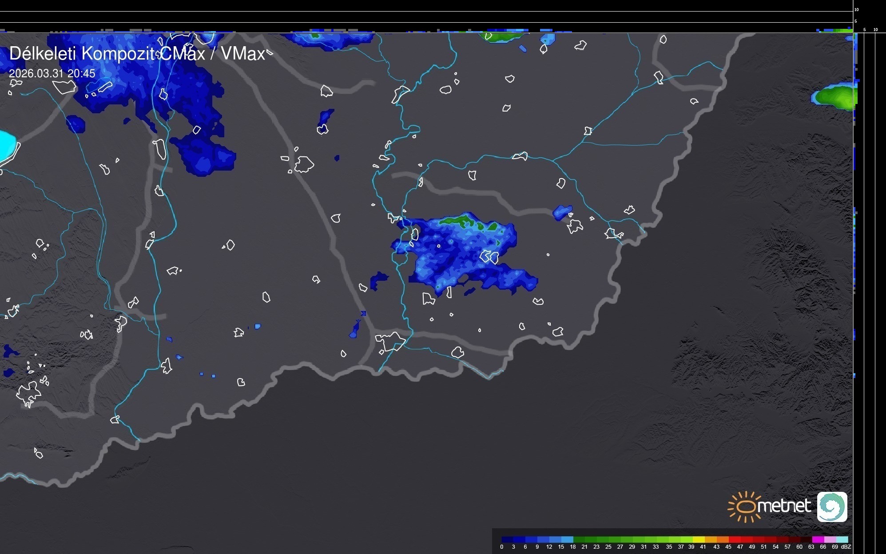Click the 2026.03.31 20:45 timestamp
Image resolution: width=886 pixels, height=554 pixels.
click(52, 74)
